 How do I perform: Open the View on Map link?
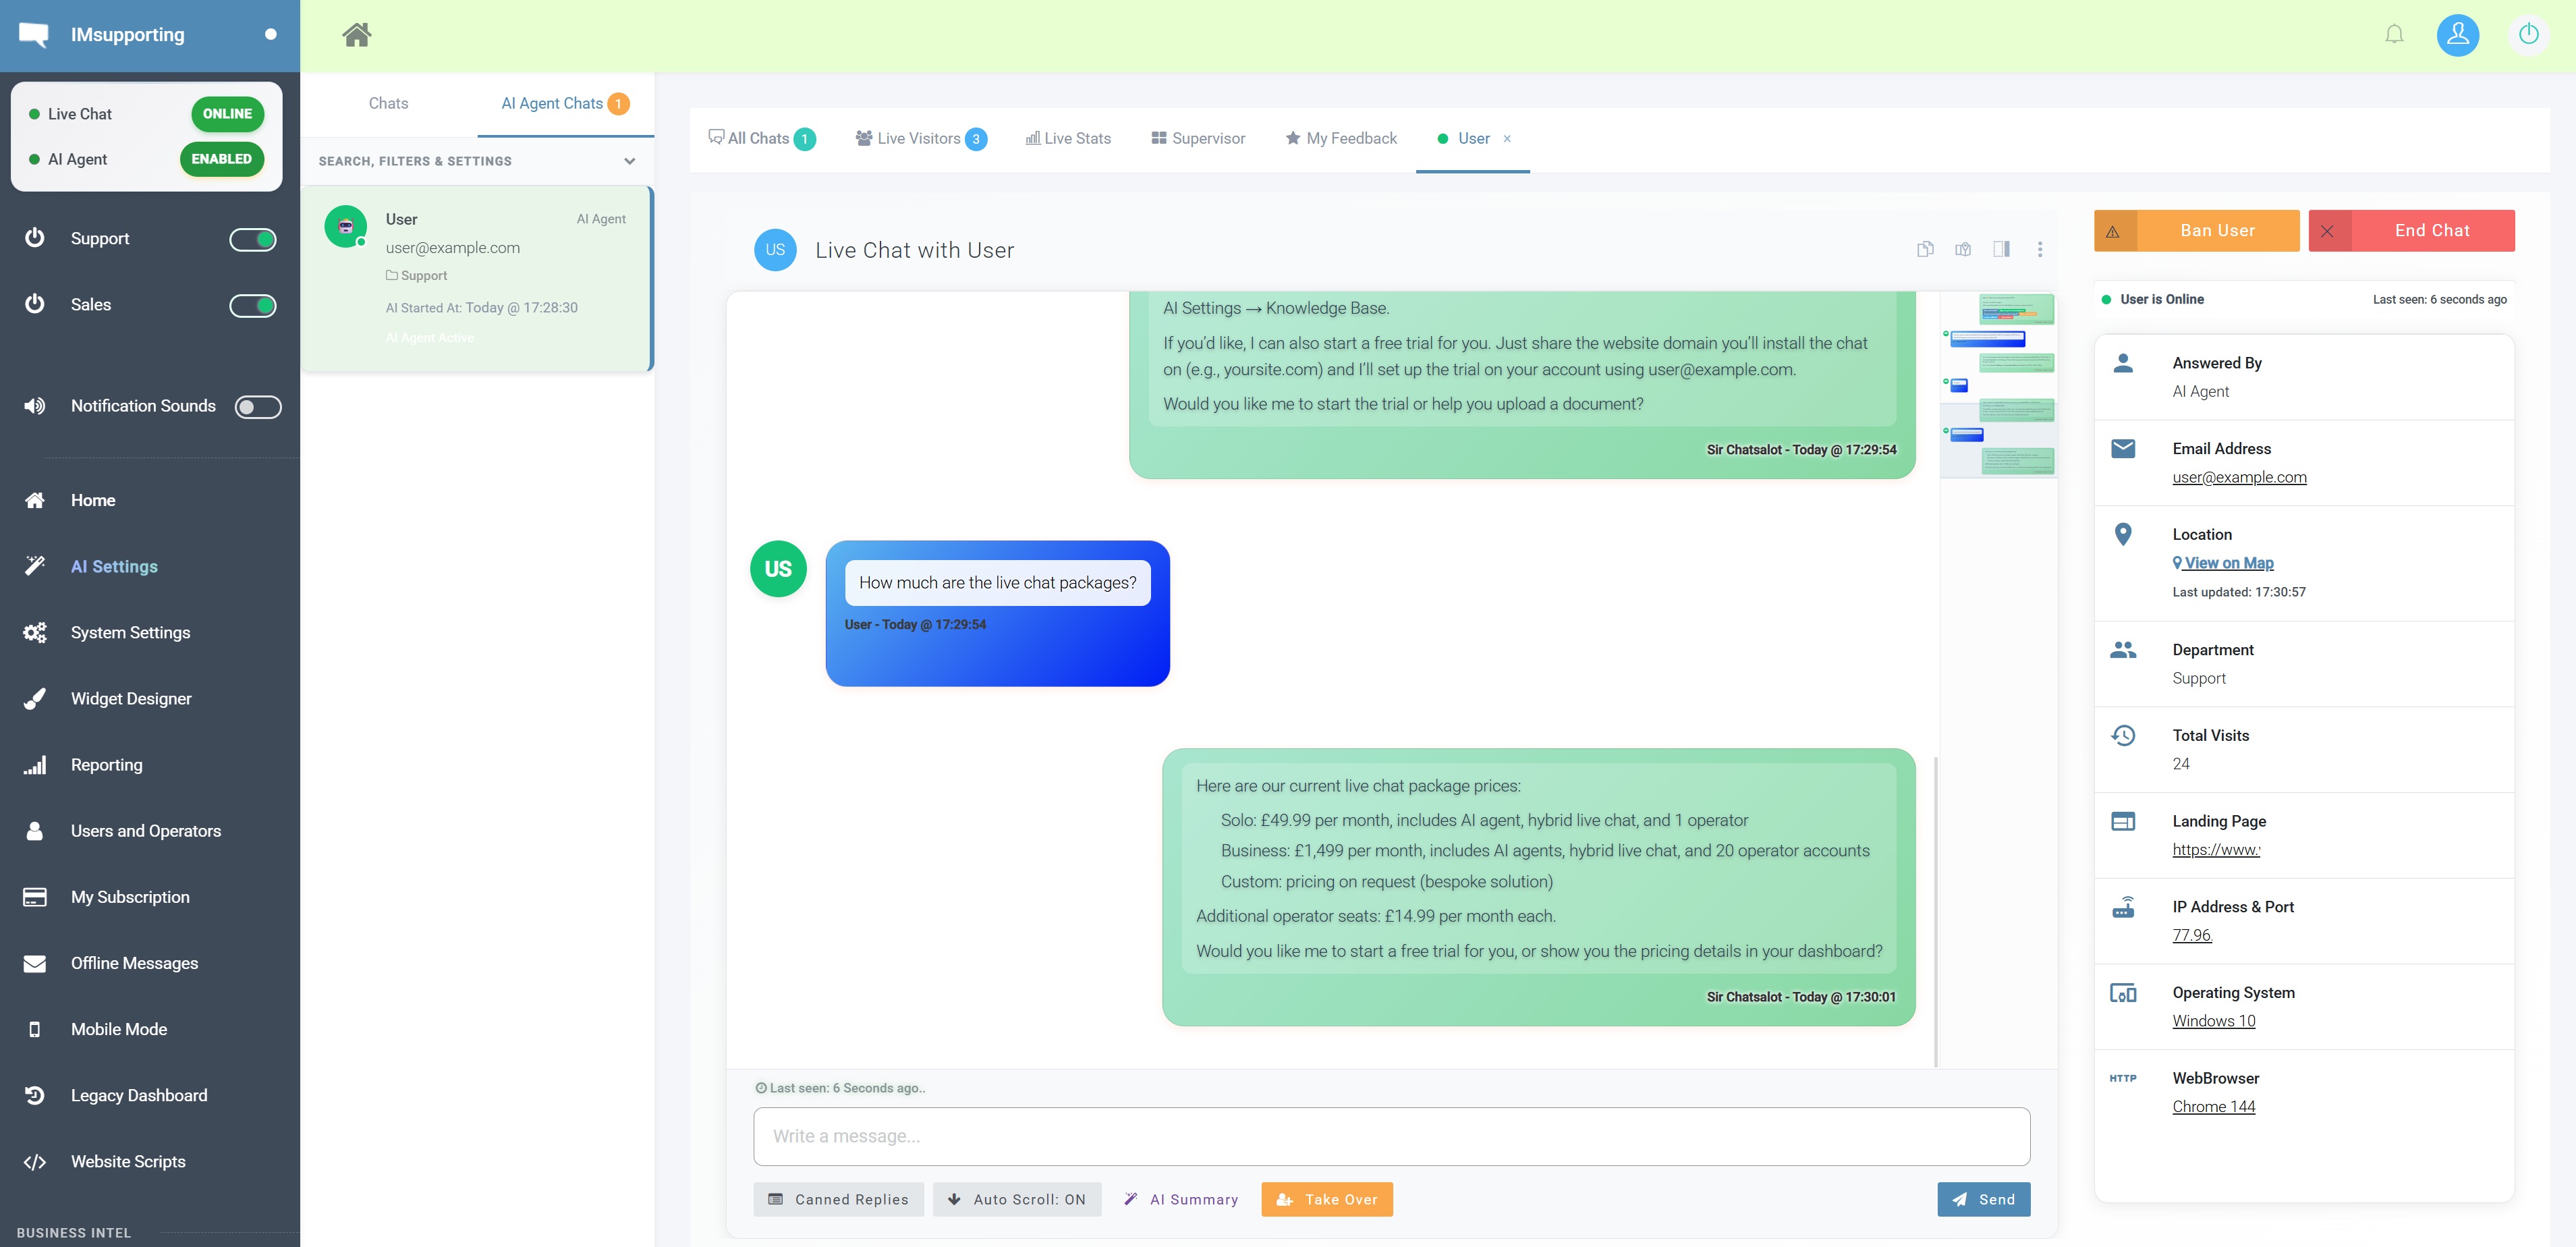pos(2223,563)
